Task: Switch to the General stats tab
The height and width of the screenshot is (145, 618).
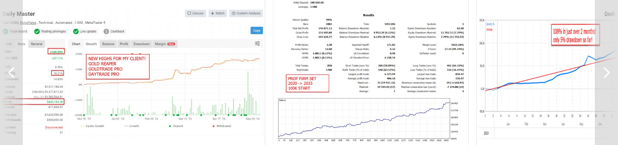Action: click(37, 44)
